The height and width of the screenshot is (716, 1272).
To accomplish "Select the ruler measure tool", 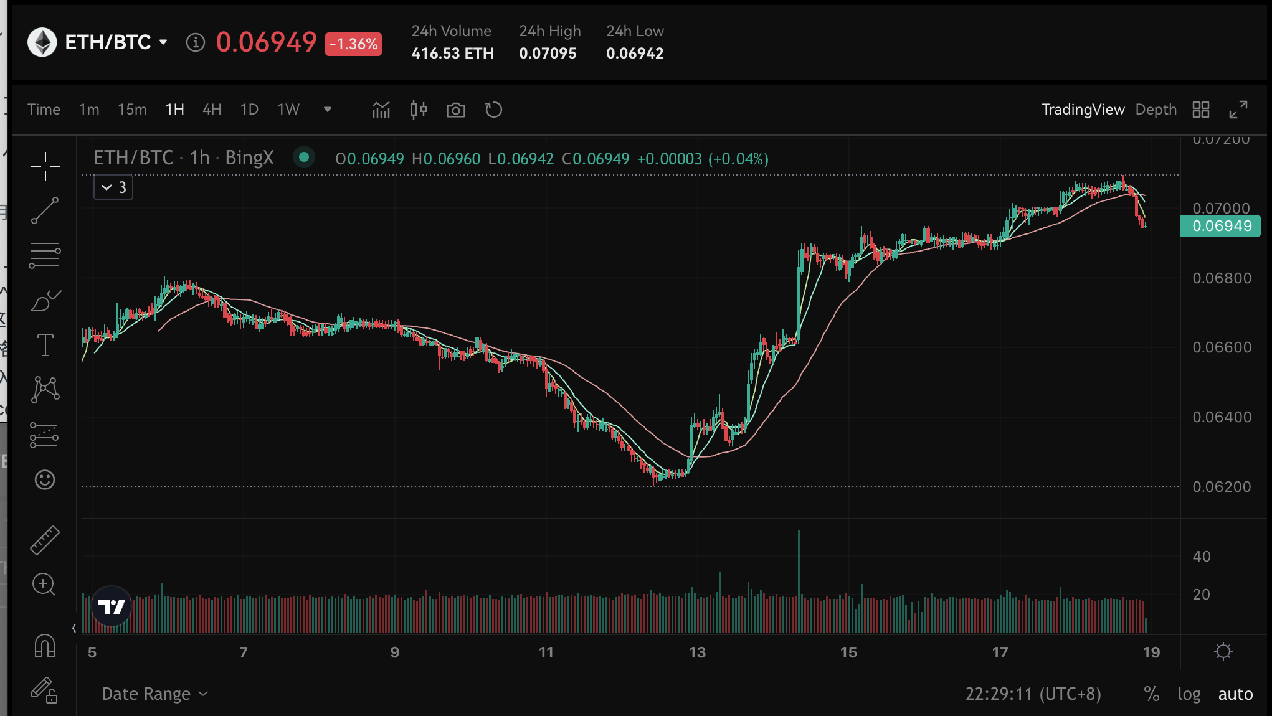I will (x=45, y=540).
